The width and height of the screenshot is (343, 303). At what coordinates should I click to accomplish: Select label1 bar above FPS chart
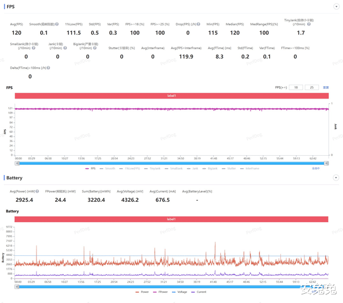pos(171,96)
